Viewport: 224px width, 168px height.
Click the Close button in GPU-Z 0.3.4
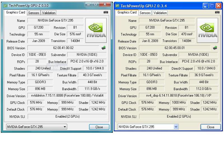point(211,127)
